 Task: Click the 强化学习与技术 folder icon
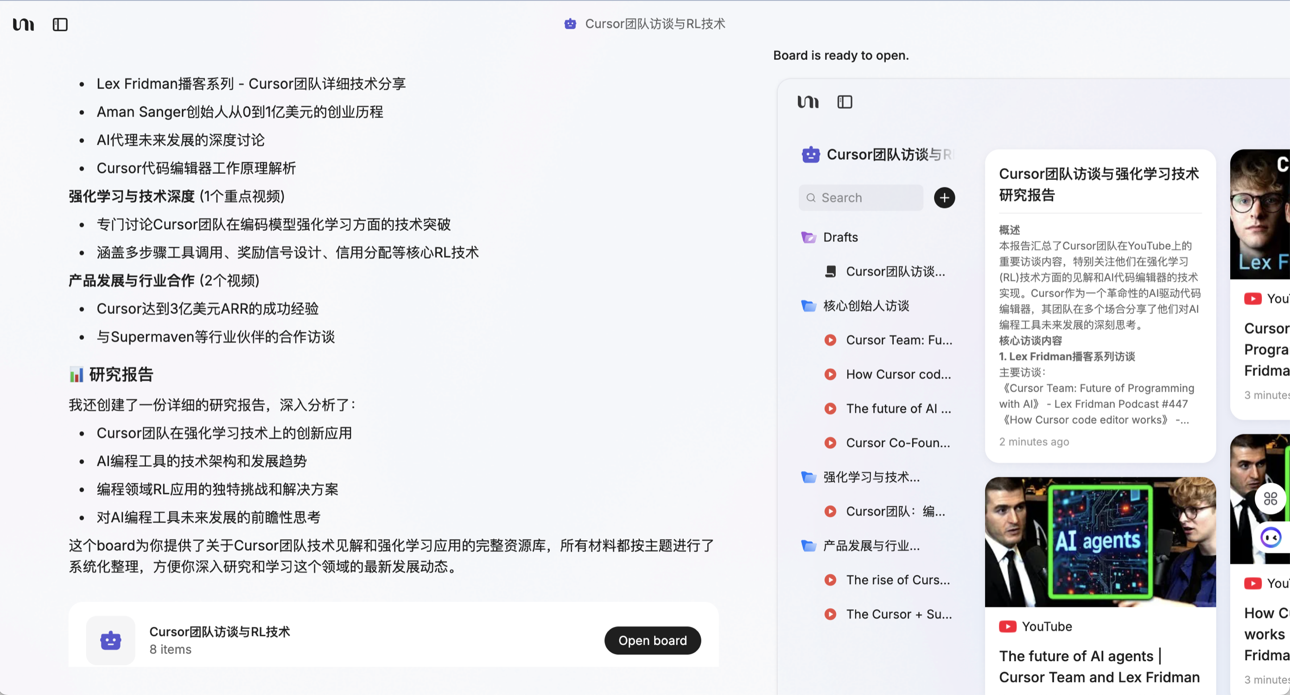pyautogui.click(x=809, y=477)
